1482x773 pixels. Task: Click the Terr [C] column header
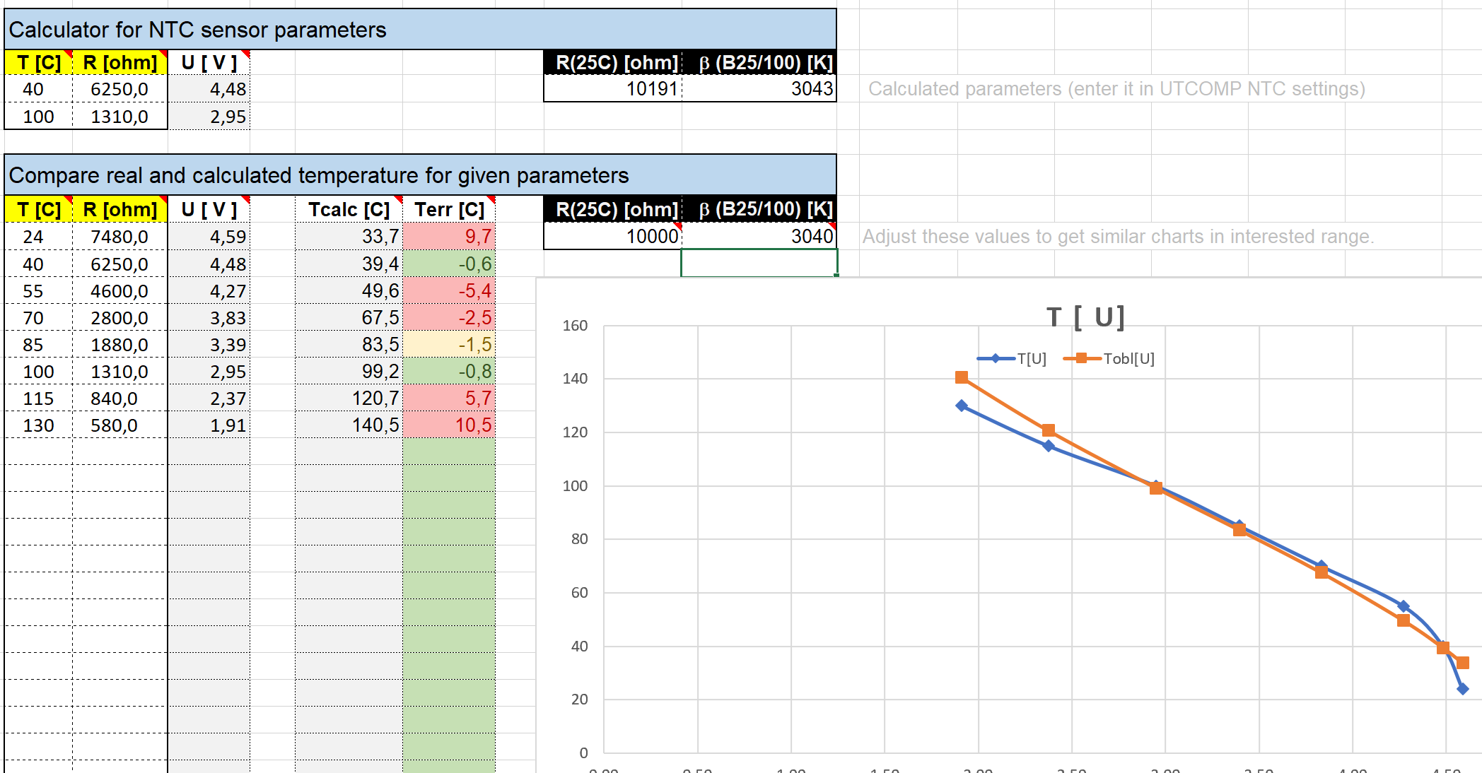pyautogui.click(x=449, y=210)
